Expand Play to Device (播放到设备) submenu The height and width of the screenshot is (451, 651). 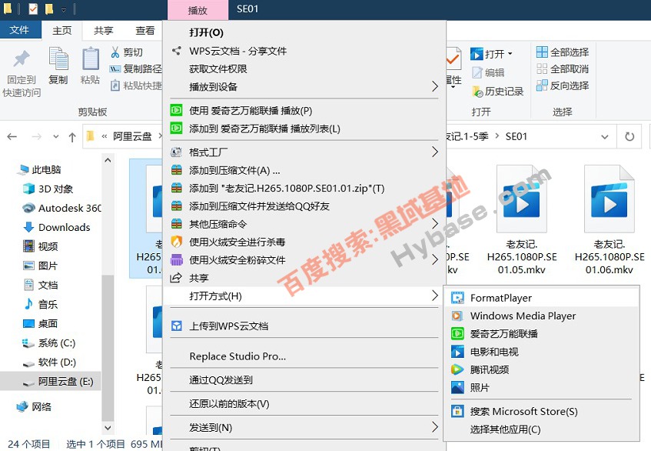tap(304, 86)
